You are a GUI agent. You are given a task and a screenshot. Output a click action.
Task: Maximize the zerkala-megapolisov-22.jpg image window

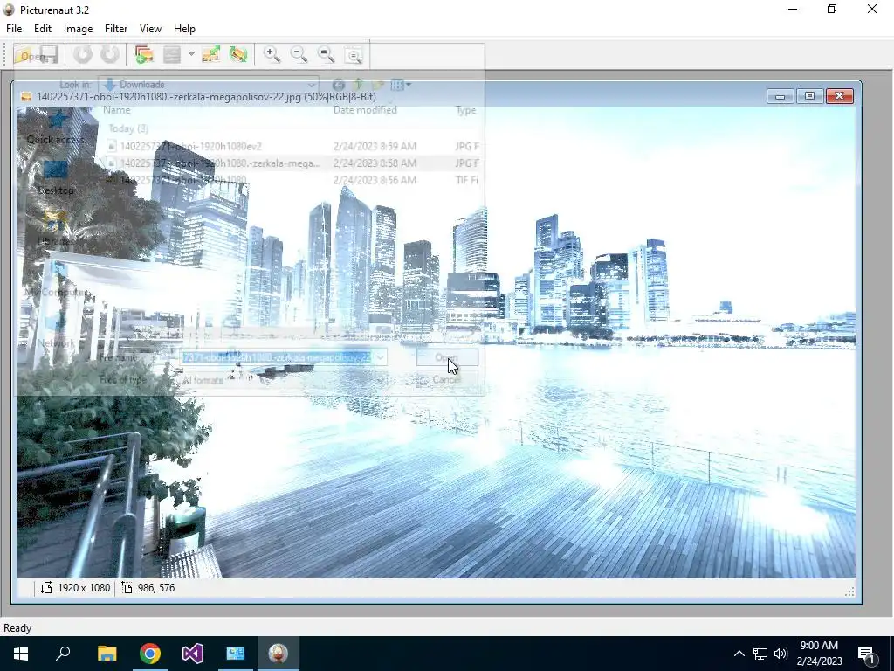[809, 96]
